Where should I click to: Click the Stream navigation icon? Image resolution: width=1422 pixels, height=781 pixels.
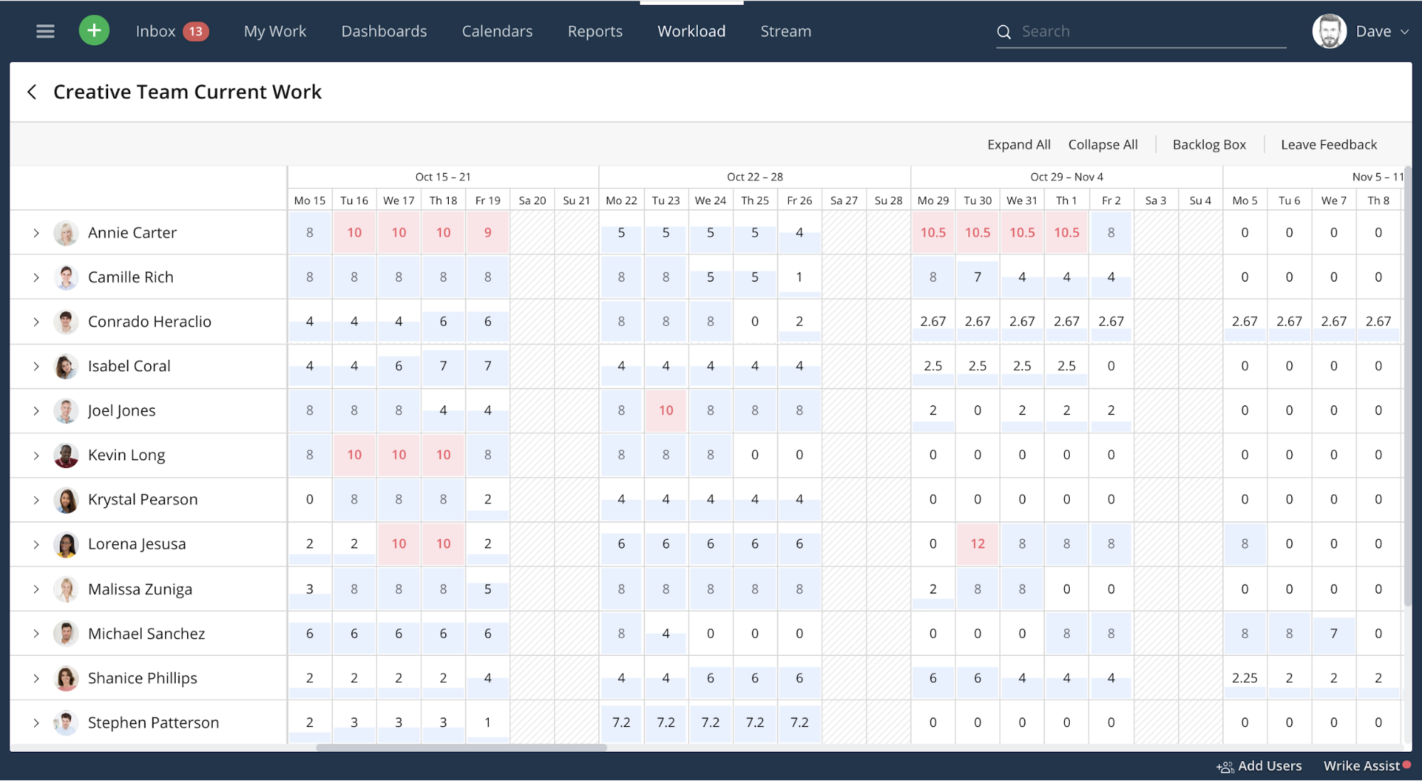[x=785, y=30]
